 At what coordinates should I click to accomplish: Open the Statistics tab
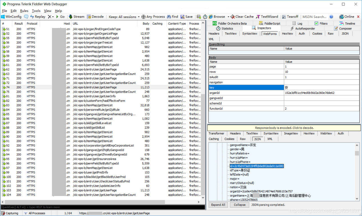pyautogui.click(x=225, y=29)
